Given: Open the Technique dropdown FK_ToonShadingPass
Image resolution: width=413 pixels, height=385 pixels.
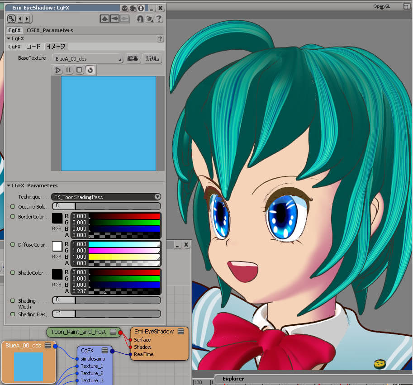Looking at the screenshot, I should 106,197.
